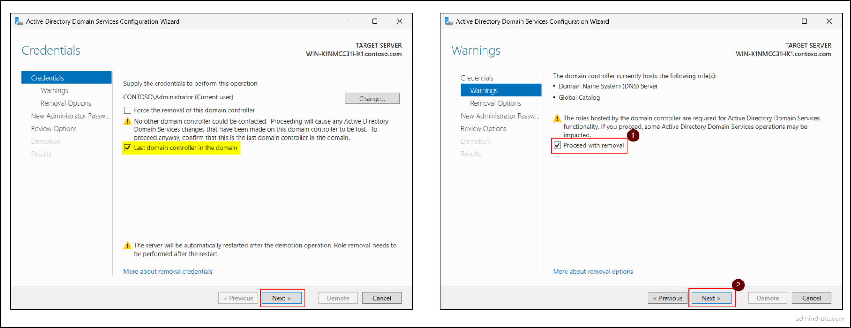Click Cancel in the Credentials window
The height and width of the screenshot is (328, 851).
click(x=382, y=298)
